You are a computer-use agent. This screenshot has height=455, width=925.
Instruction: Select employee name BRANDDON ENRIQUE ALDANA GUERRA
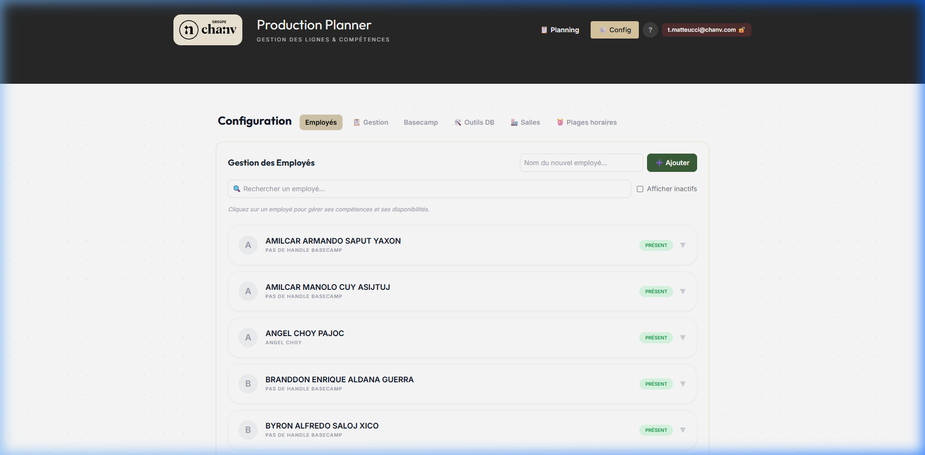coord(340,379)
